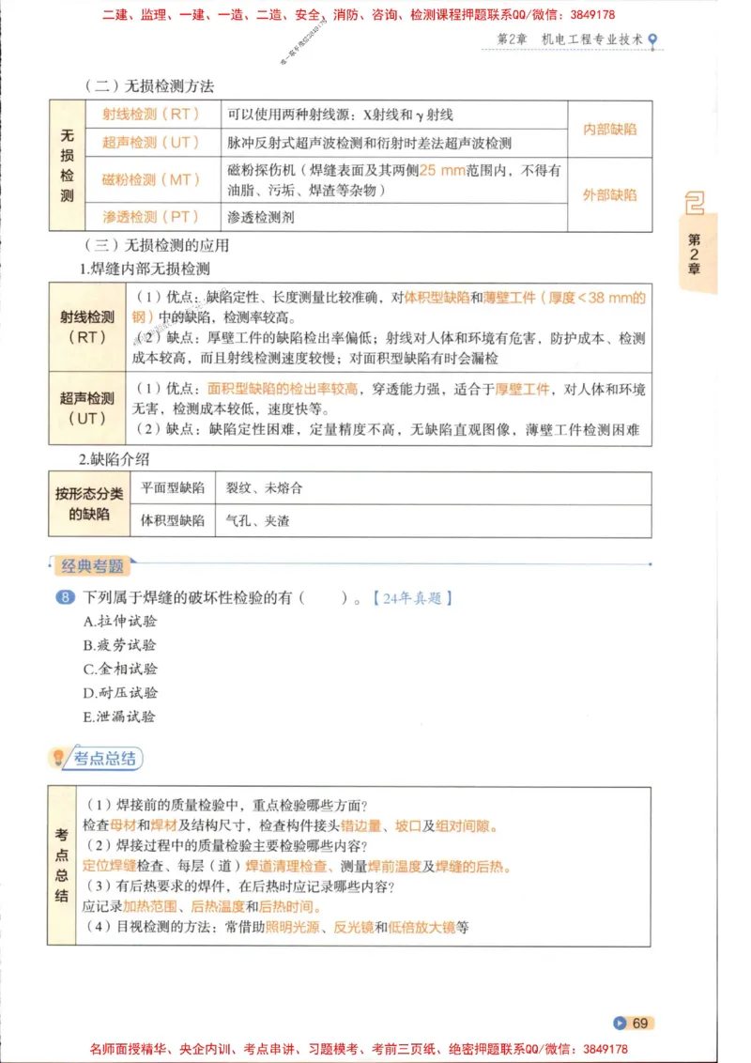Expand the 无损检测 table header cell

(x=67, y=166)
